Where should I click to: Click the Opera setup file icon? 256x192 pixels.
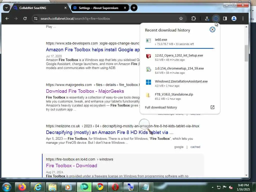point(148,56)
